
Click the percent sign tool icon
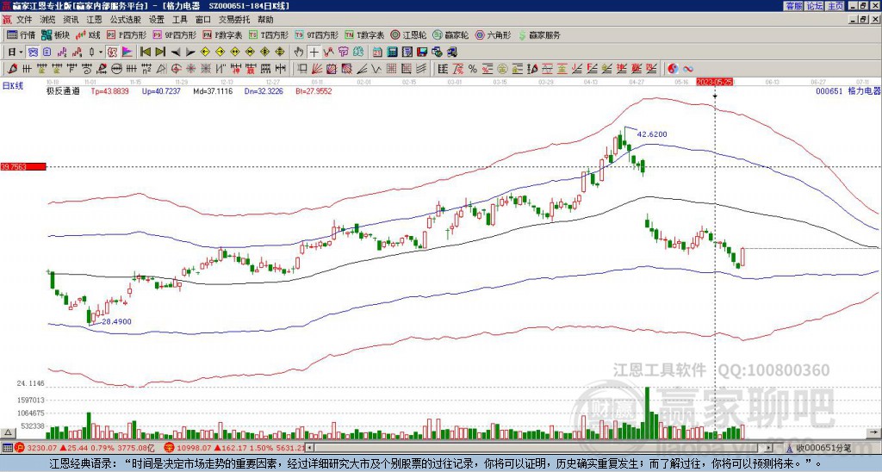[x=473, y=69]
